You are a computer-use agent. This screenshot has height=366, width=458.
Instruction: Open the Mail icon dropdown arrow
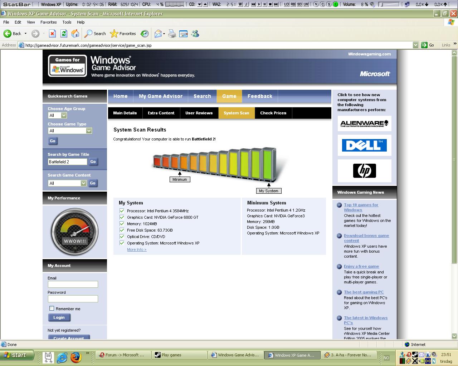164,34
